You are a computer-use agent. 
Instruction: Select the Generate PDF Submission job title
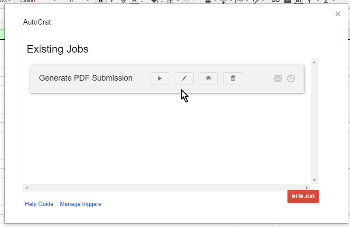[x=86, y=78]
